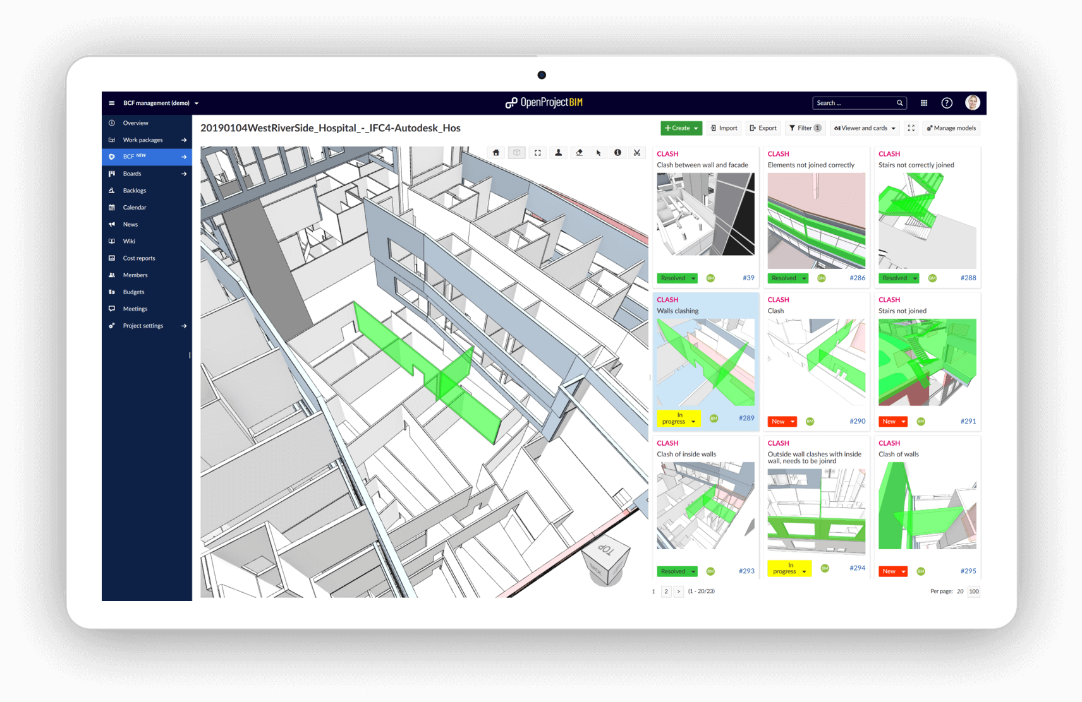Click the Export button

[x=763, y=128]
